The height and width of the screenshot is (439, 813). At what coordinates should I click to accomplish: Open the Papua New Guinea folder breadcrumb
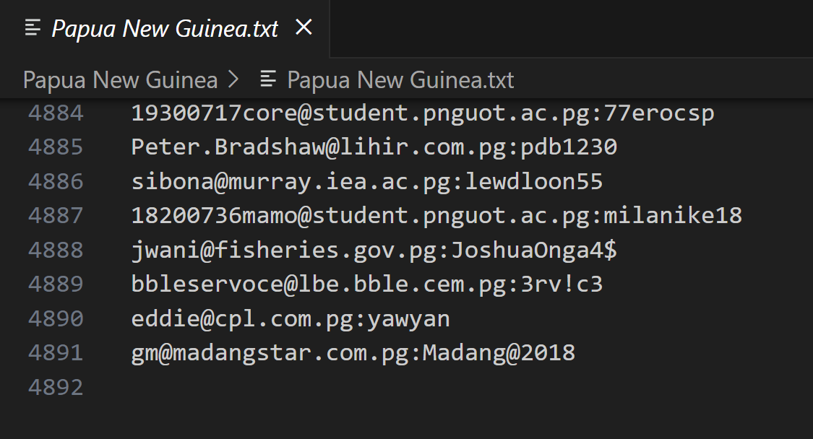click(120, 79)
